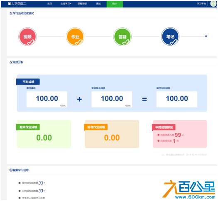This screenshot has height=201, width=218.
Task: Open the 通知 nav item
Action: coord(98,4)
